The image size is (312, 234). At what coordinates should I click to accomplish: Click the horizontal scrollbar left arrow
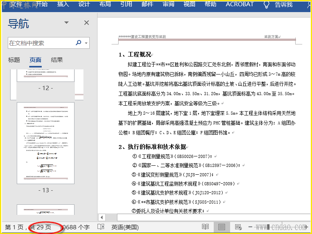(102, 217)
